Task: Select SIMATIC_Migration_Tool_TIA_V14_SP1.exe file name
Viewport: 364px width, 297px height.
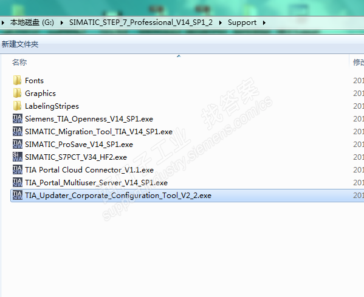Action: [98, 132]
